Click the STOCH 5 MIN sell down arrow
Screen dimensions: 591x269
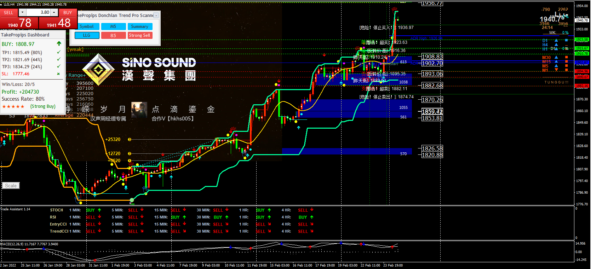point(142,210)
